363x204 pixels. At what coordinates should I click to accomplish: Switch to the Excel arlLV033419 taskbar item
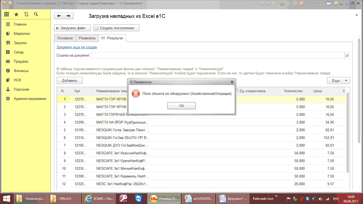199,198
